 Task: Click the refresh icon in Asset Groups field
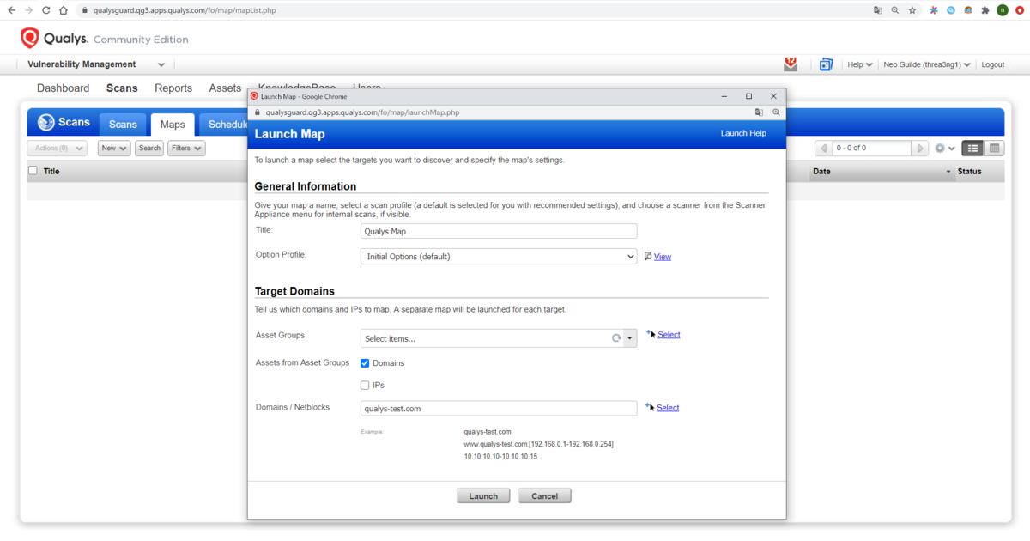[615, 338]
